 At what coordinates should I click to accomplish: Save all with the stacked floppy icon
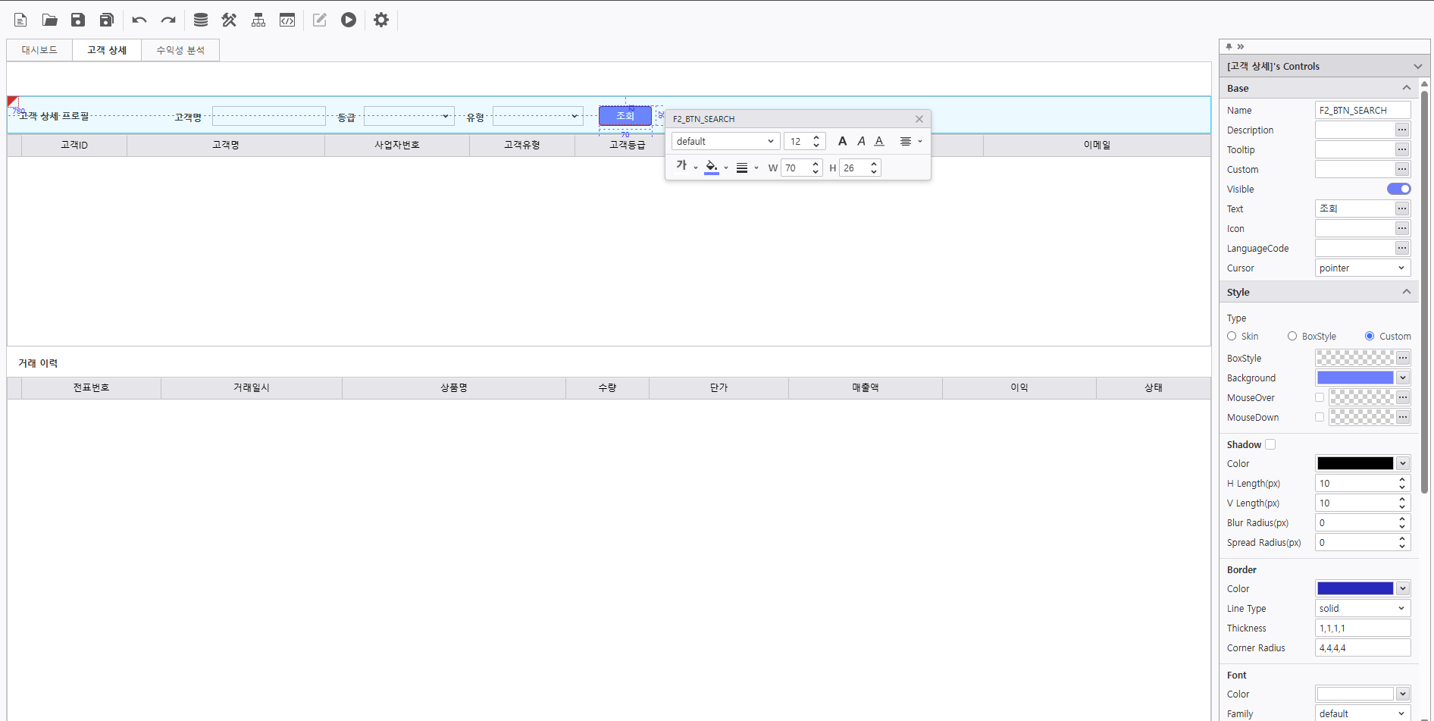(x=107, y=20)
